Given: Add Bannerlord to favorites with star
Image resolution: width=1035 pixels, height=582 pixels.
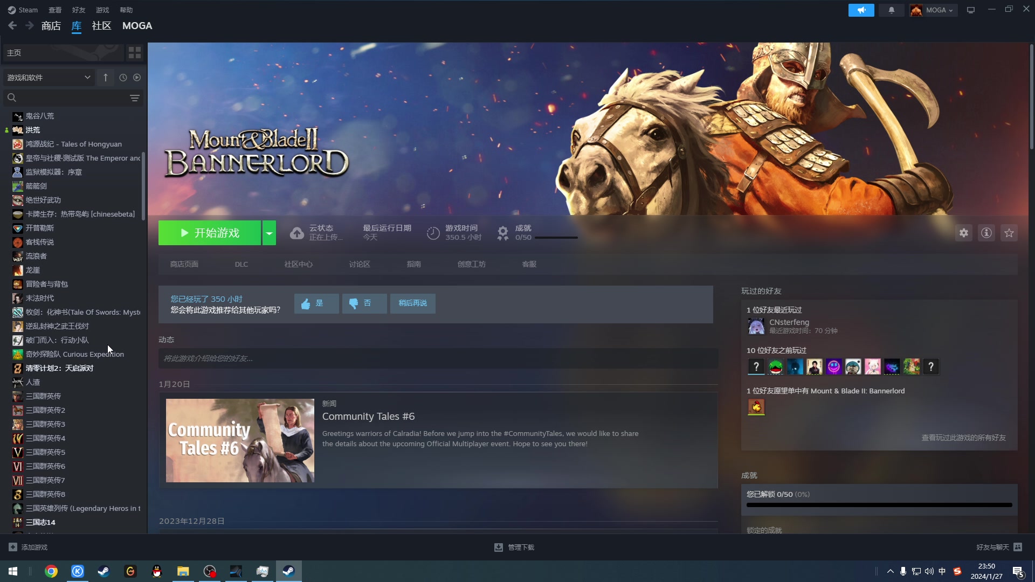Looking at the screenshot, I should tap(1009, 233).
